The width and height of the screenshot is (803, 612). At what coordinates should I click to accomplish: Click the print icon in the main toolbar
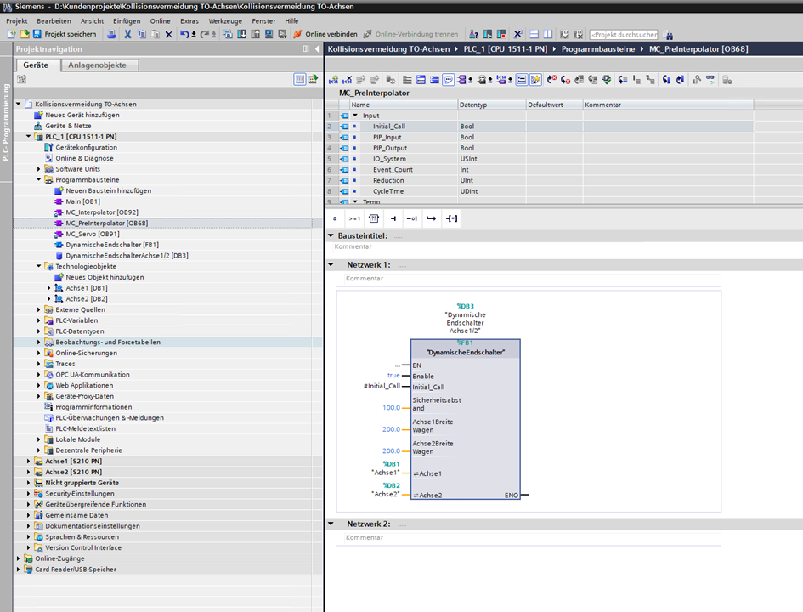pos(113,34)
